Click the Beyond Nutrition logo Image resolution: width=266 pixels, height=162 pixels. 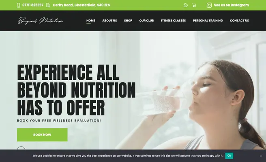coord(41,21)
